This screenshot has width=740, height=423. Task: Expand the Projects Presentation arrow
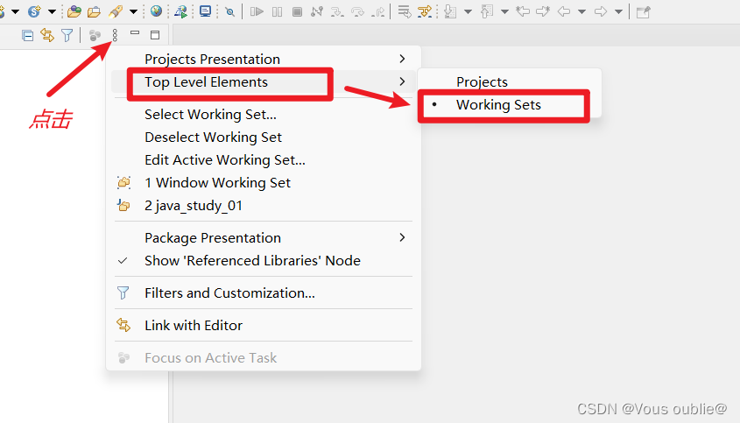click(402, 59)
